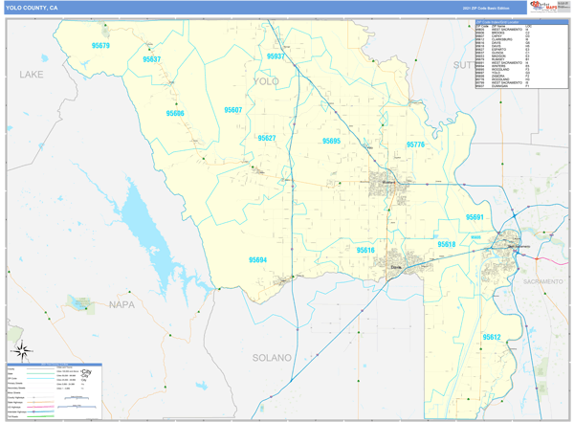Select ZIP code label 95637
The height and width of the screenshot is (422, 574).
pyautogui.click(x=152, y=59)
